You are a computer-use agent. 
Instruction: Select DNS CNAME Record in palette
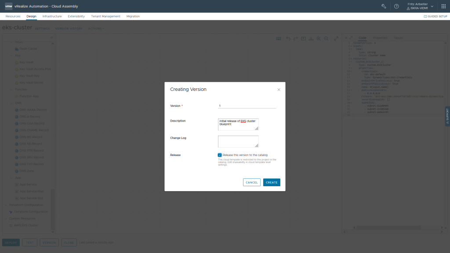[x=34, y=130]
